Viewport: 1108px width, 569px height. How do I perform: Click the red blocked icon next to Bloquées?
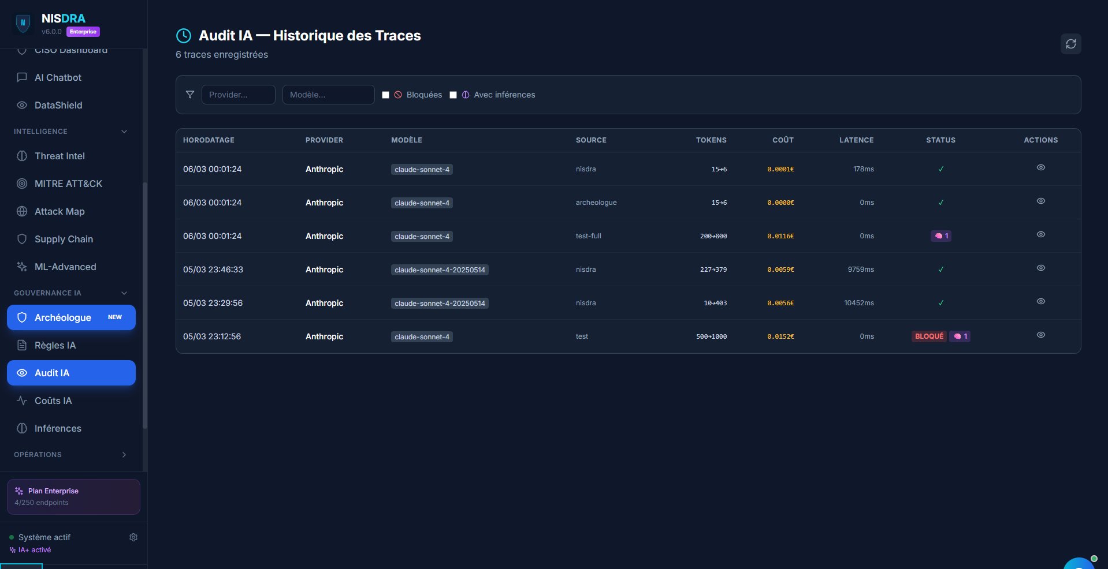coord(398,95)
